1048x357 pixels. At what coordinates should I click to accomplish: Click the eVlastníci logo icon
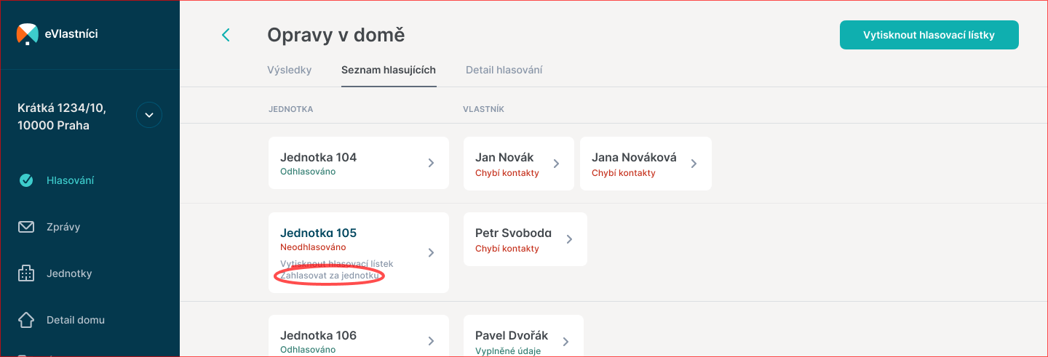point(27,33)
